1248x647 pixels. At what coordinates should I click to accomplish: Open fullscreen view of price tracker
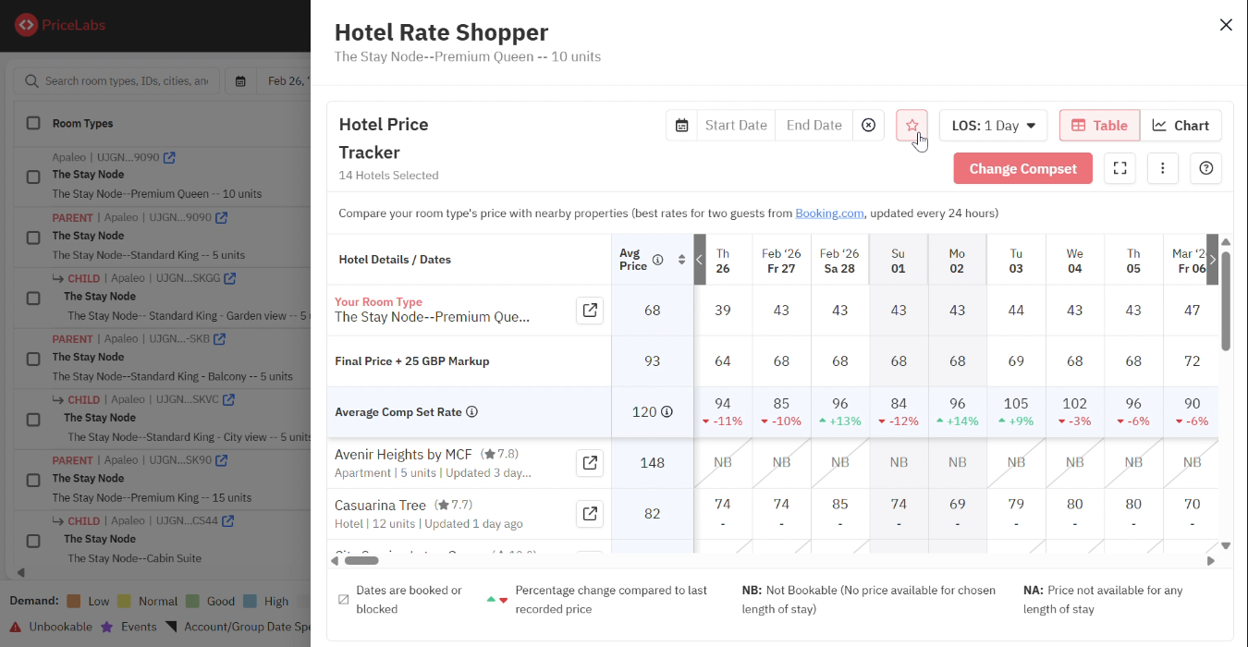click(1120, 168)
